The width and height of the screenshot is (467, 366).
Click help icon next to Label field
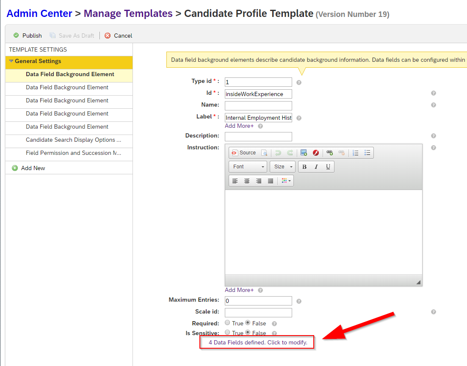pos(299,118)
